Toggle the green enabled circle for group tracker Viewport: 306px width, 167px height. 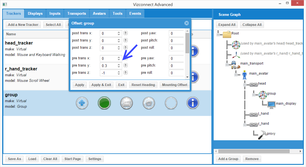coord(104,103)
